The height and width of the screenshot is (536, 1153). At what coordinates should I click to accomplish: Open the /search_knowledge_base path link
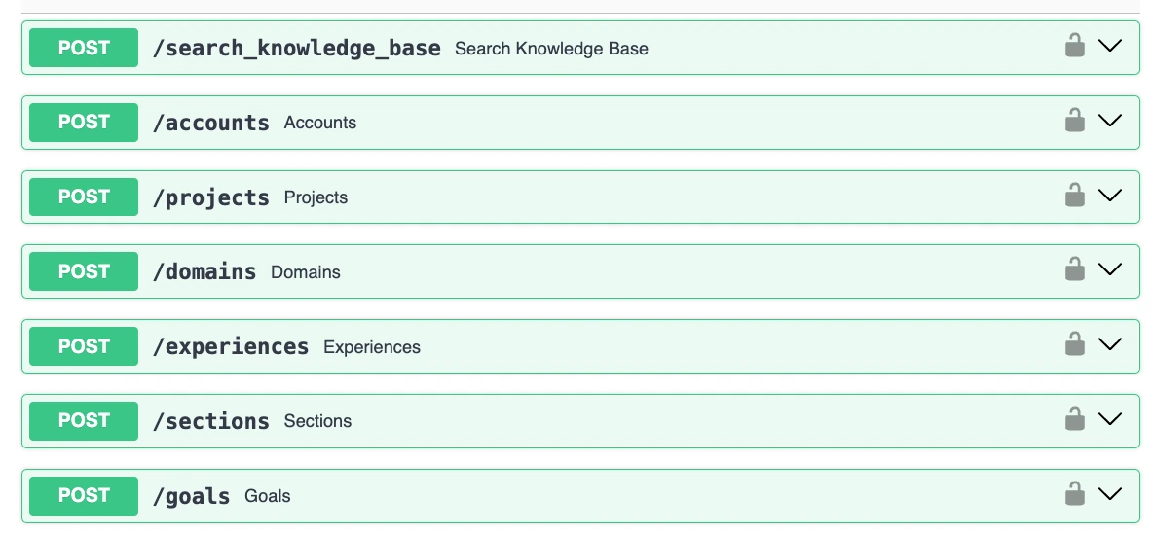296,49
